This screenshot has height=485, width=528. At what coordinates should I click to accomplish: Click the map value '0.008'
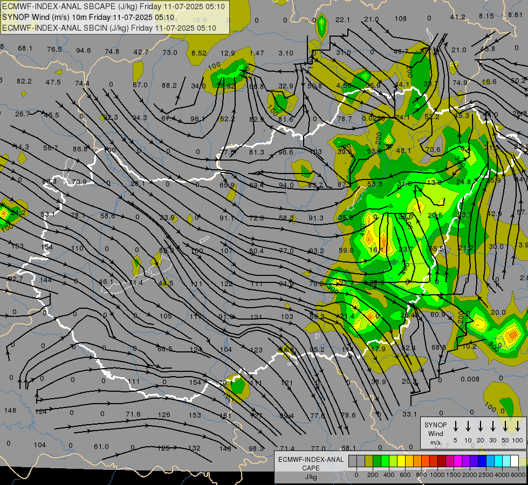470,379
